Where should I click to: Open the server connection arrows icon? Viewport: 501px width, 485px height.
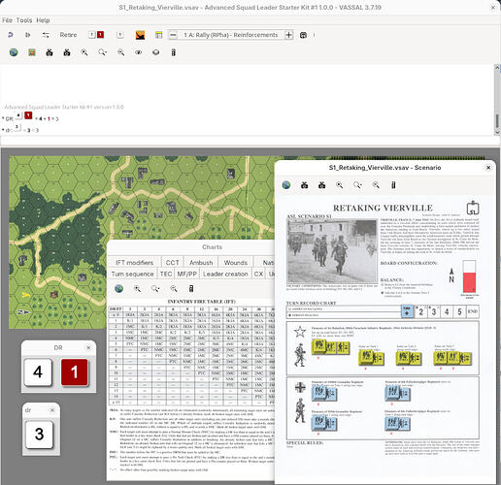coord(46,35)
